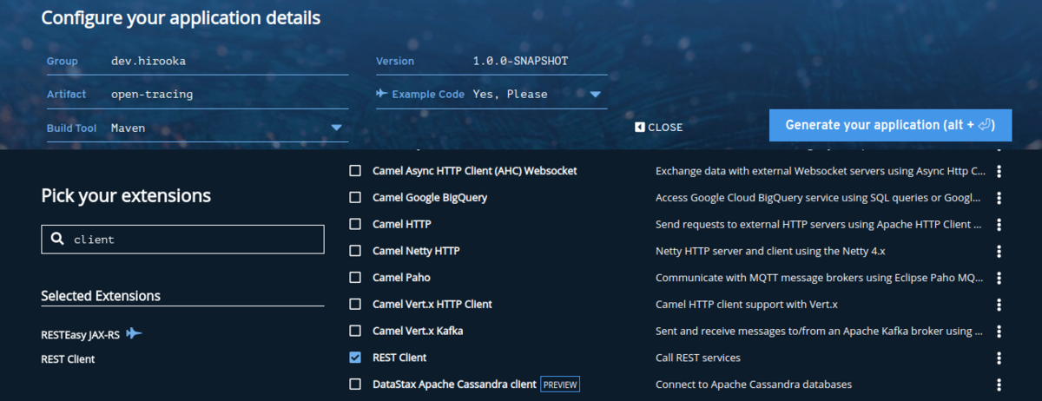Viewport: 1042px width, 401px height.
Task: Open more options for Camel Vert.x HTTP Client
Action: click(x=999, y=305)
